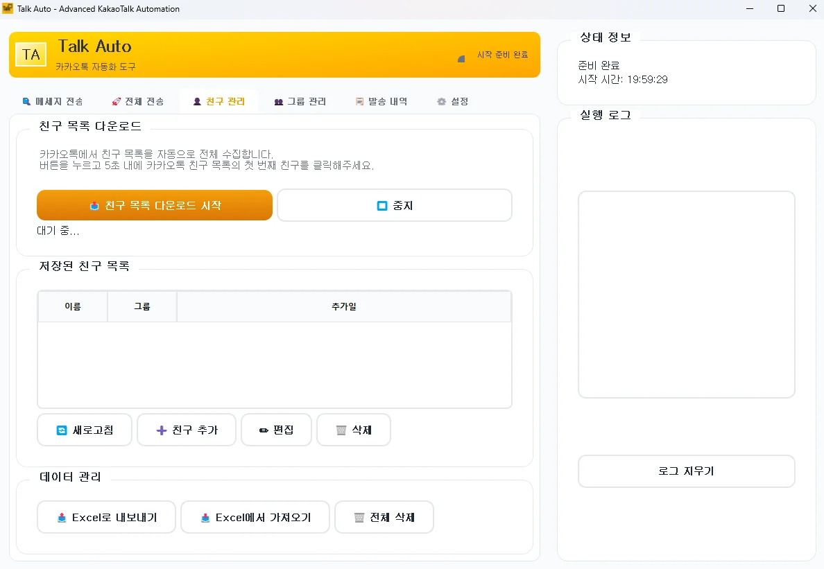Click inside the empty 실행 로그 panel
The image size is (824, 569).
point(686,291)
